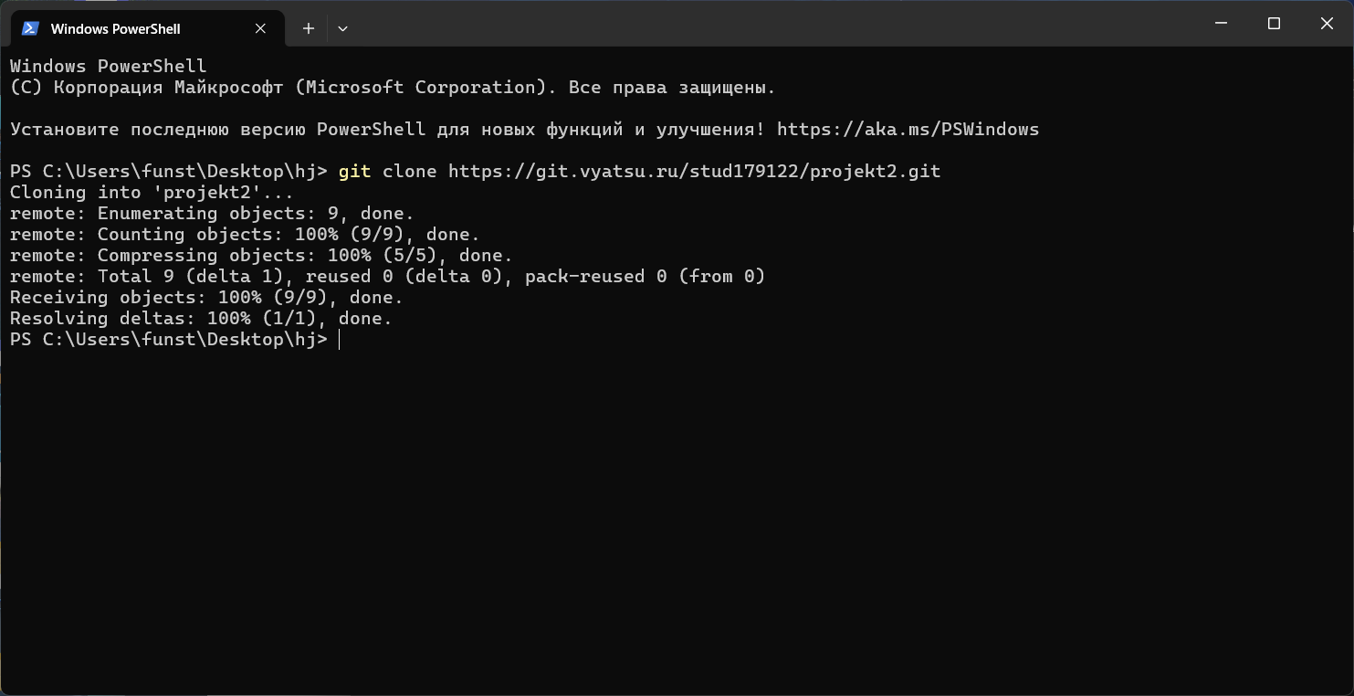Click the "Enumerating objects" output line
The width and height of the screenshot is (1354, 696).
click(x=212, y=214)
